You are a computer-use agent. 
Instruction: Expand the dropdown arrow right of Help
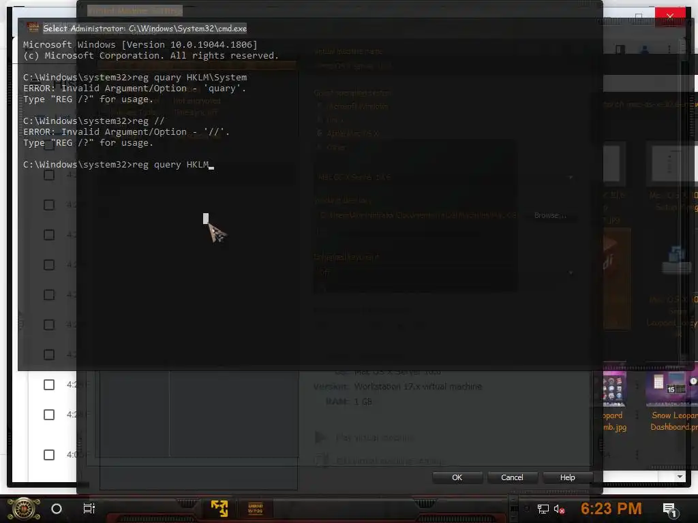[680, 477]
